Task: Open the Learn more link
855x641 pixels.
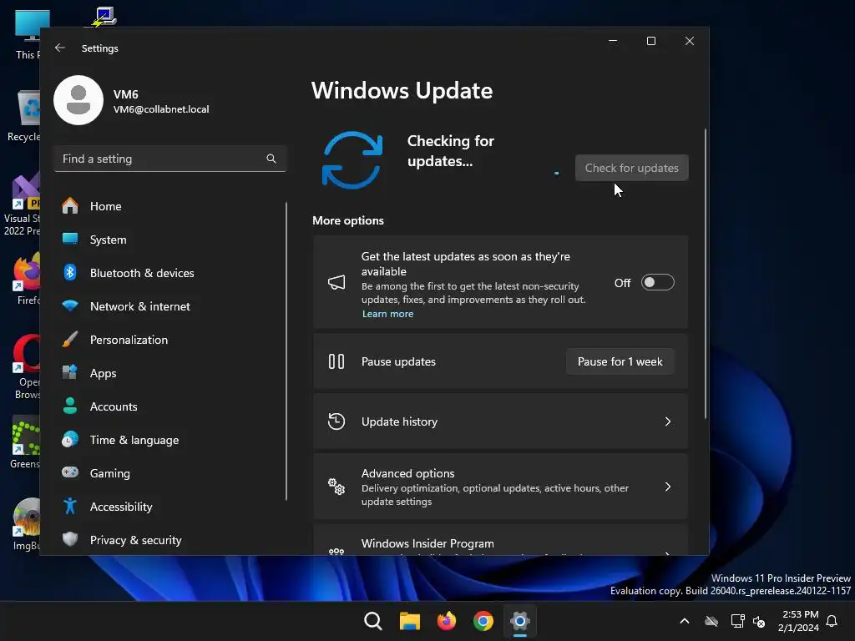Action: click(387, 314)
